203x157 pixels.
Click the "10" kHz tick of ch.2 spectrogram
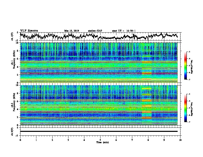click(x=17, y=85)
